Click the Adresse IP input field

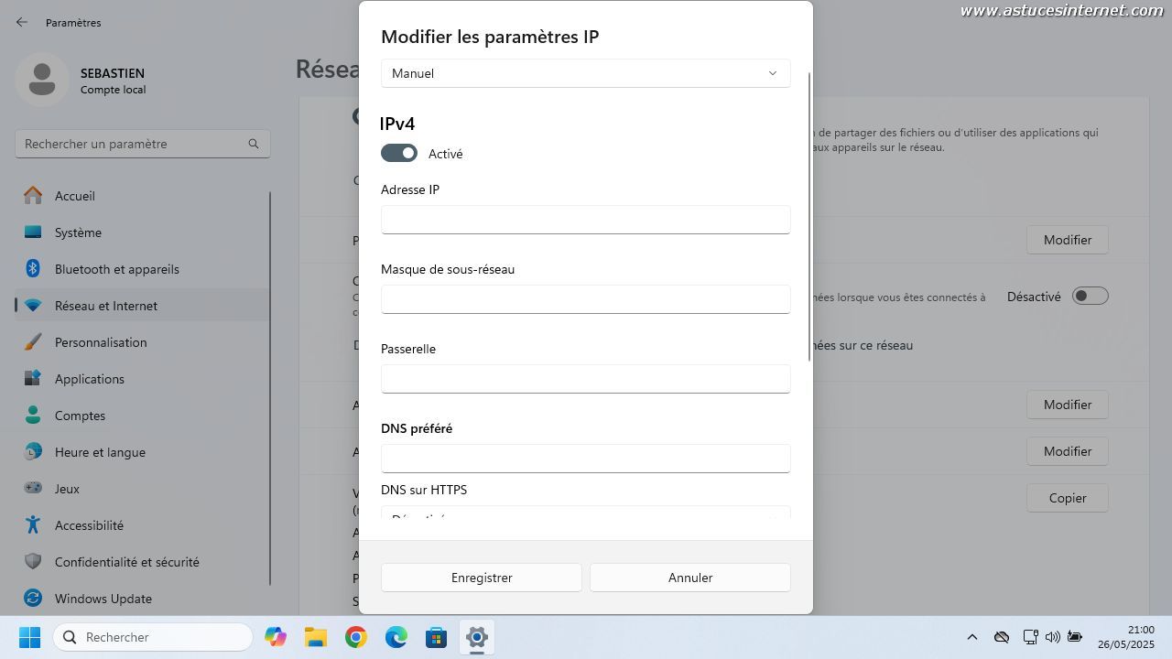[585, 220]
